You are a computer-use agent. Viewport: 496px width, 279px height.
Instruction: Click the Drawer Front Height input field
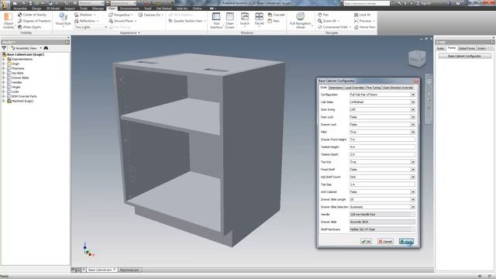[x=382, y=139]
